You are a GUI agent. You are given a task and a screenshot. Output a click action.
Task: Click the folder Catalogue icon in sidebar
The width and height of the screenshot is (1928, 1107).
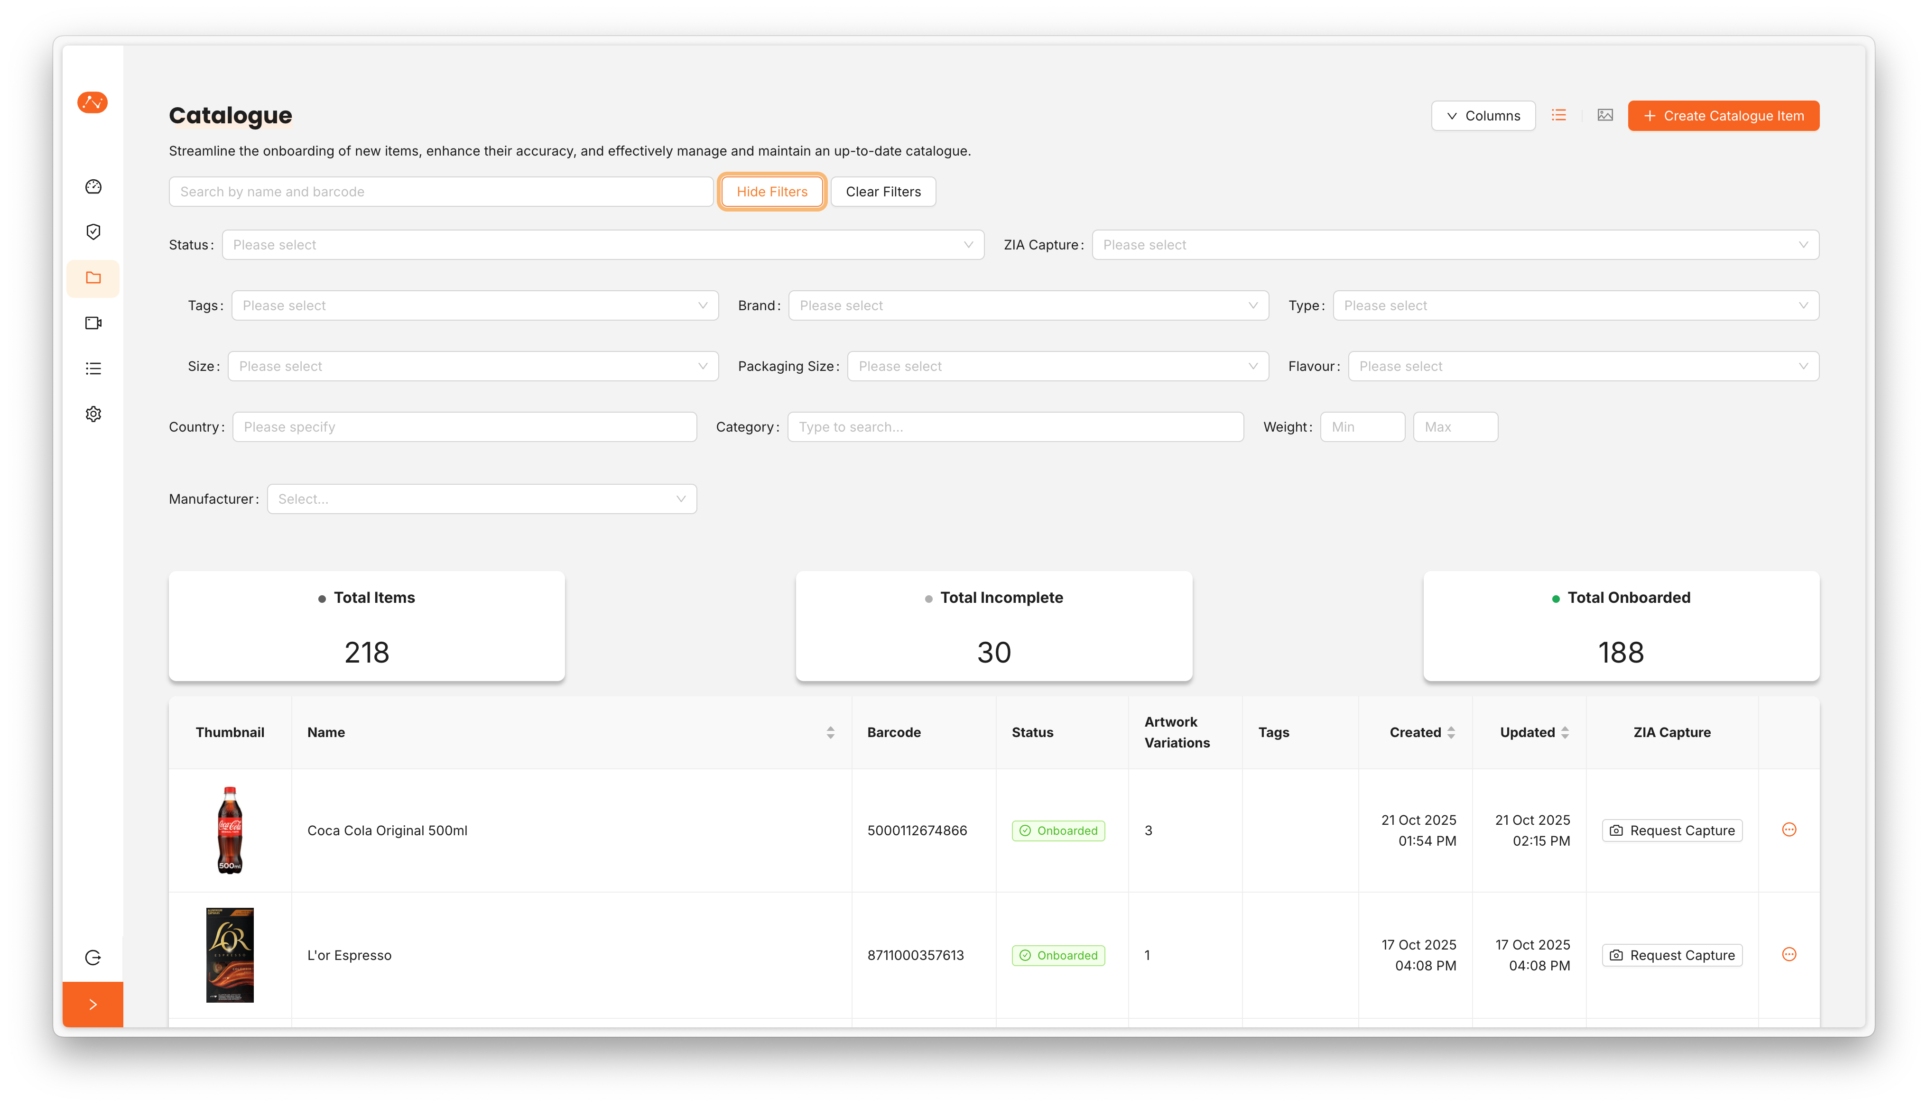point(93,277)
